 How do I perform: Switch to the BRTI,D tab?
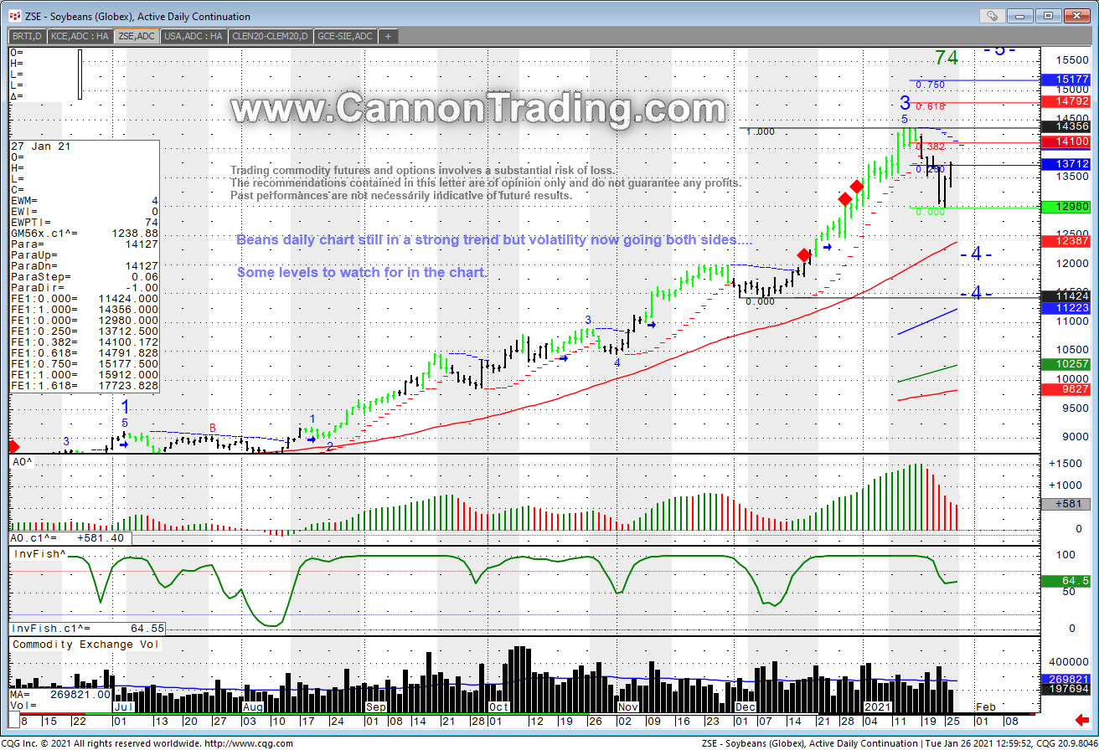click(27, 36)
